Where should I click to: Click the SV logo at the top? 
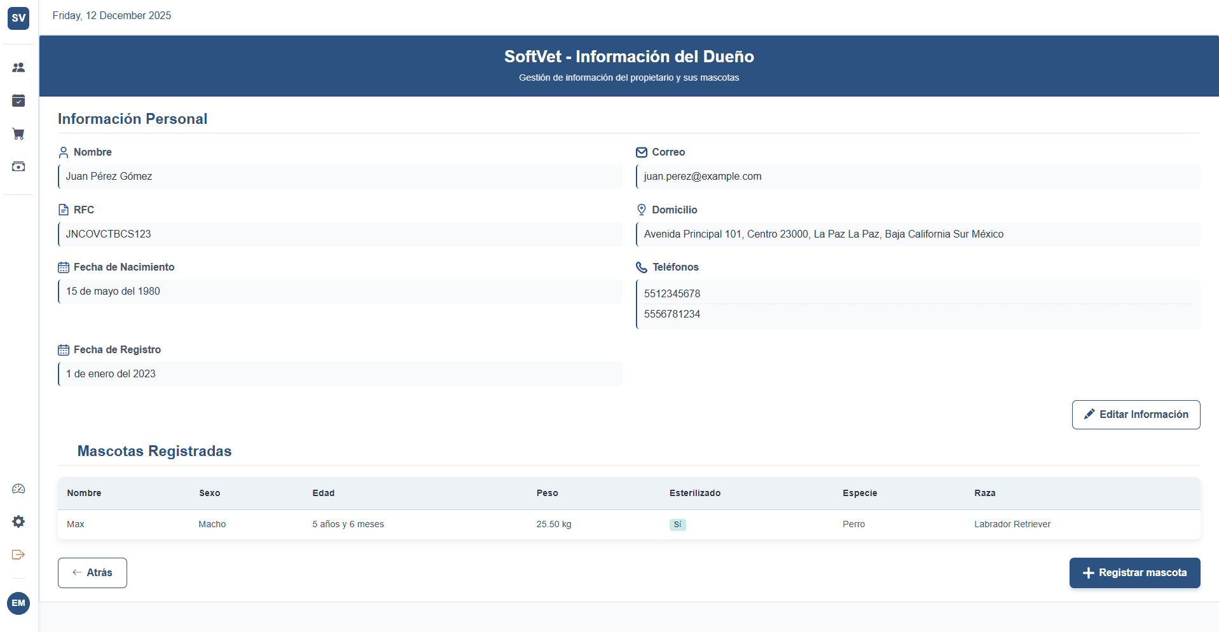click(18, 18)
